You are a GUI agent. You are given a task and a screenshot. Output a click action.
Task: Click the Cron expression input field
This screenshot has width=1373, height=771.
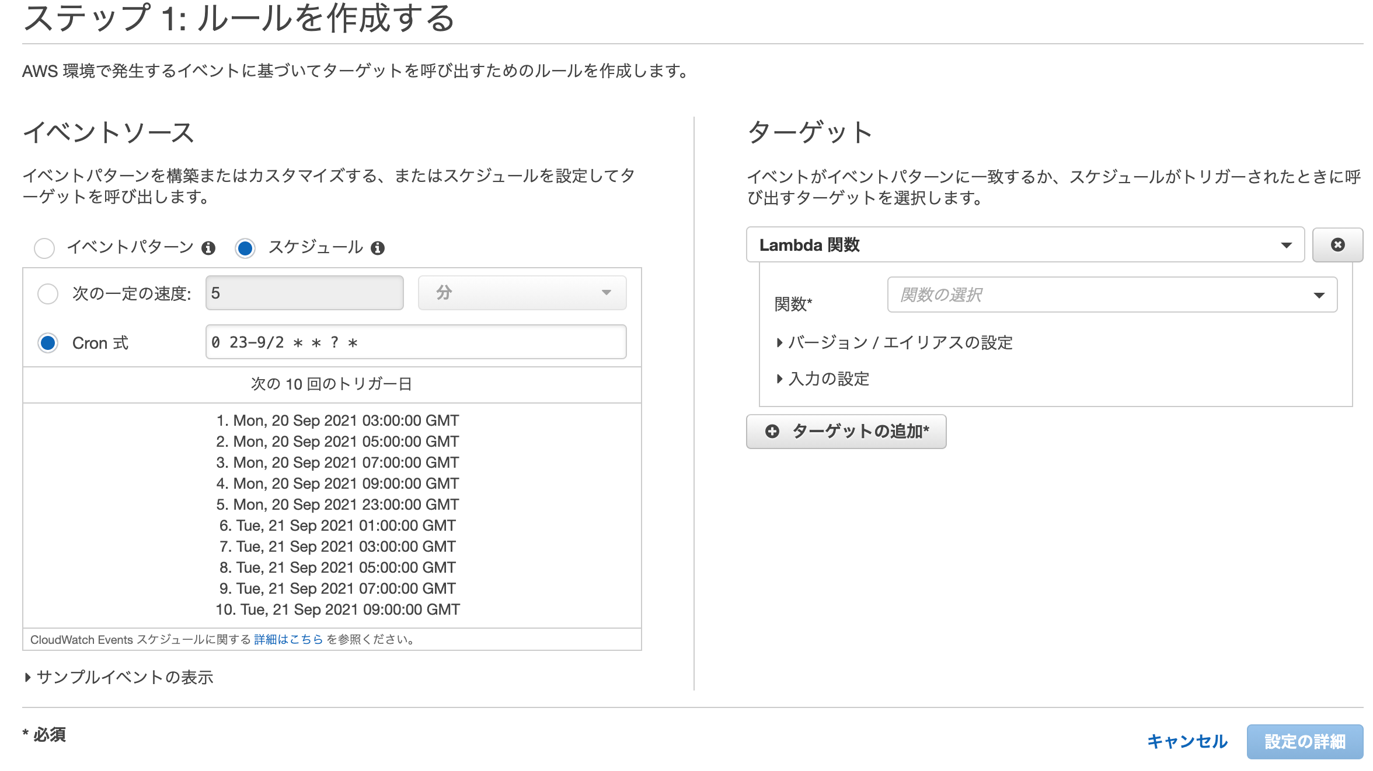tap(416, 342)
